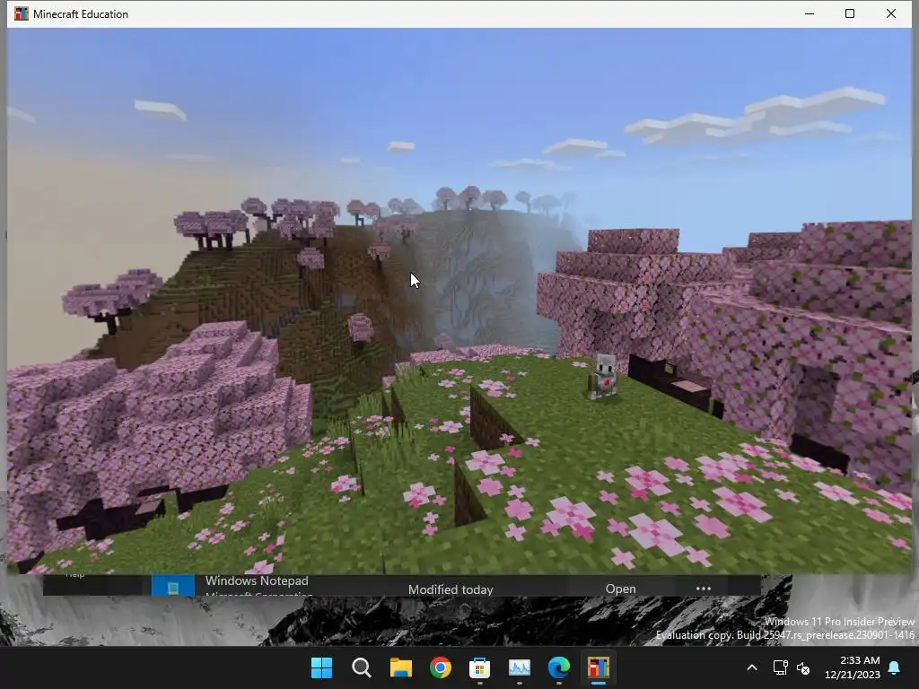
Task: Launch File Explorer from taskbar
Action: pos(401,667)
